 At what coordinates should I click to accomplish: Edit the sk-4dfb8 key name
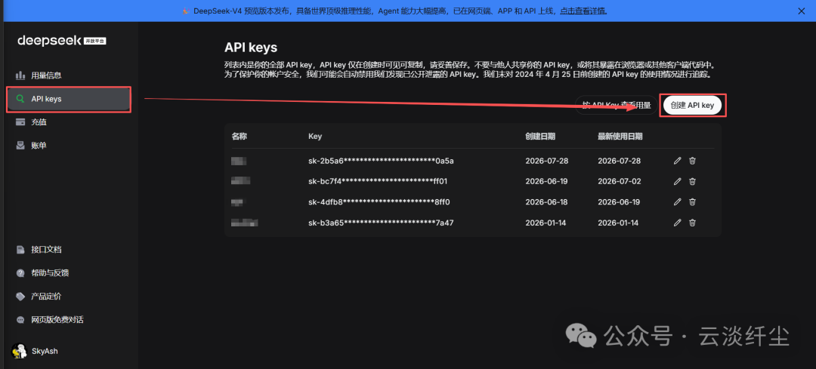tap(677, 201)
